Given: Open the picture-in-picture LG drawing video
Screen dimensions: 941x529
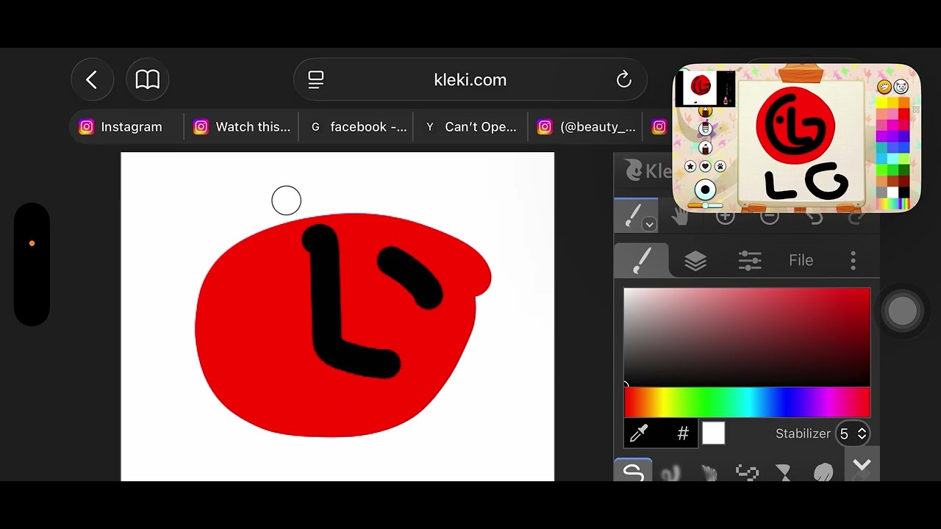Looking at the screenshot, I should click(797, 139).
